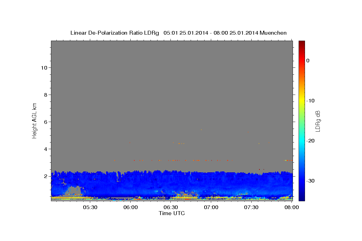Viewport: 362px width, 241px height.
Task: Click the date range text '05:01 25.01.2014'
Action: click(x=186, y=33)
